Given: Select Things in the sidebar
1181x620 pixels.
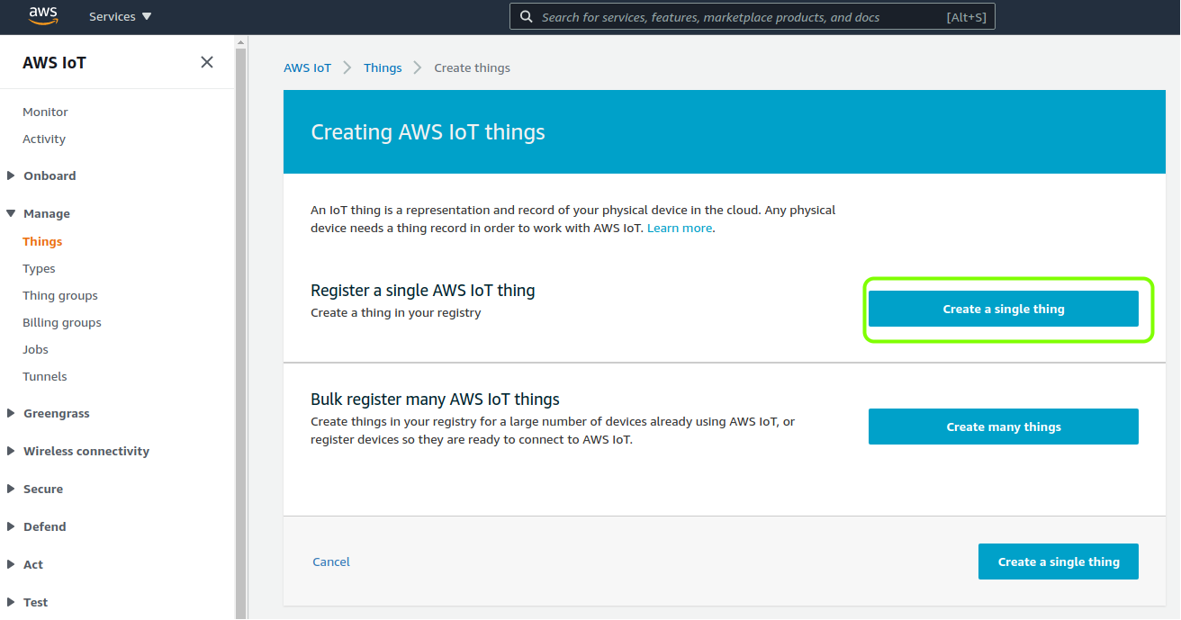Looking at the screenshot, I should pyautogui.click(x=42, y=241).
